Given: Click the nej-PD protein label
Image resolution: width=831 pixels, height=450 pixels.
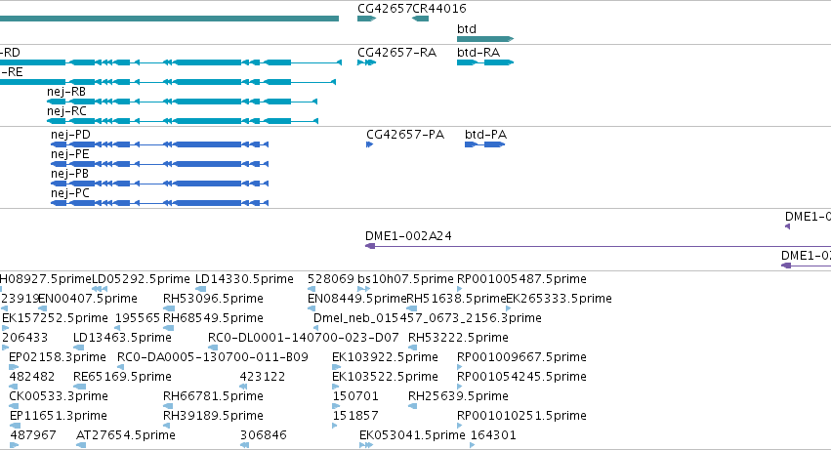Looking at the screenshot, I should pos(70,135).
